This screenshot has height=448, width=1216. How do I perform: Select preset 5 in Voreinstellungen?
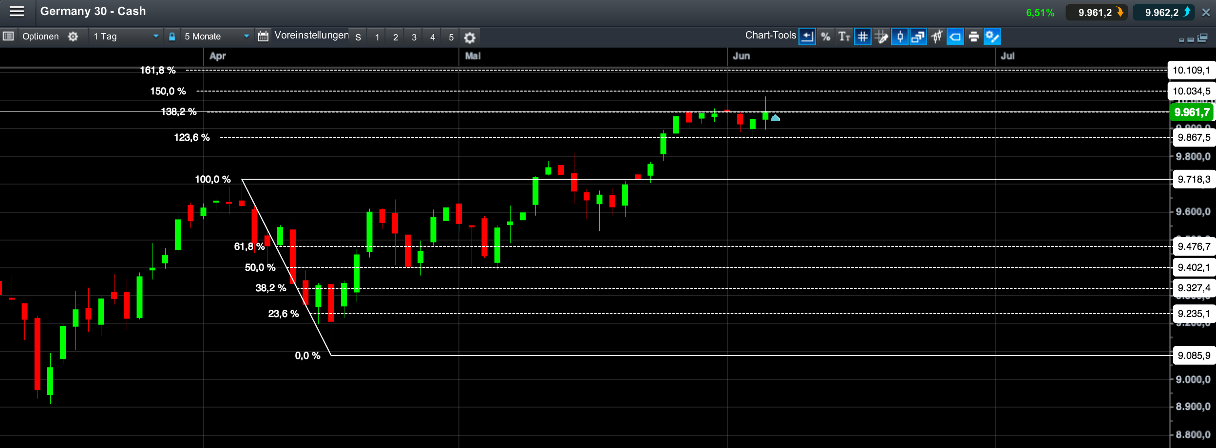tap(451, 37)
